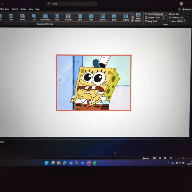Screen dimensions: 192x192
Task: Click the network tray icon
Action: 177,163
